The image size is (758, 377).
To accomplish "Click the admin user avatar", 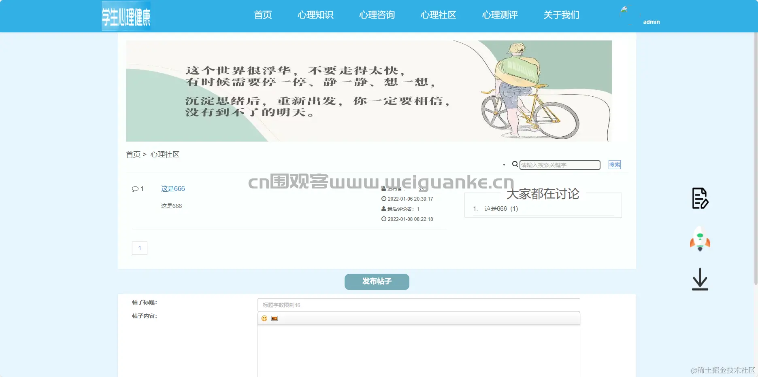I will [x=630, y=15].
